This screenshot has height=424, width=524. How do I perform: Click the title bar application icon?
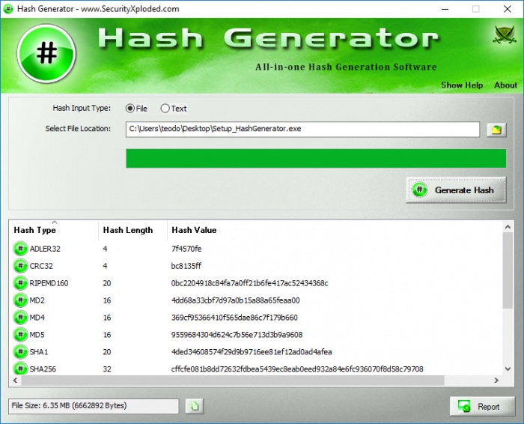(8, 9)
